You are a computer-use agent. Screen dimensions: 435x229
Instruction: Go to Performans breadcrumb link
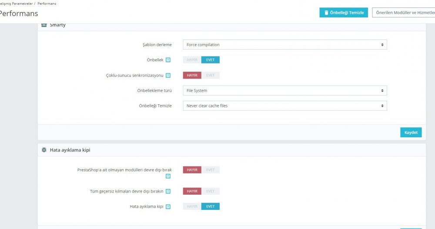[x=47, y=3]
